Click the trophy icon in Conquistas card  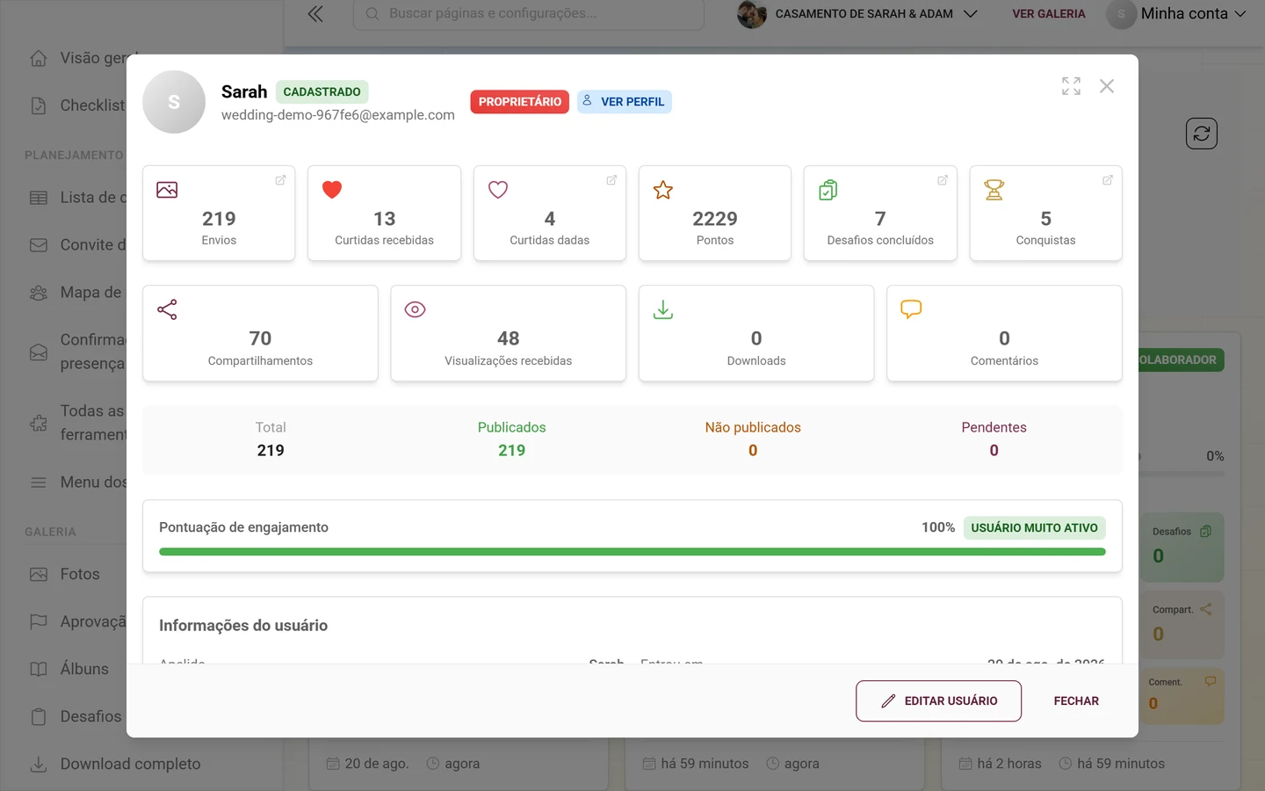point(994,190)
